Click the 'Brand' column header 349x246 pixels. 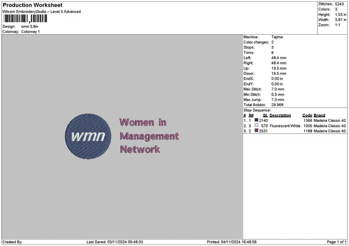319,115
